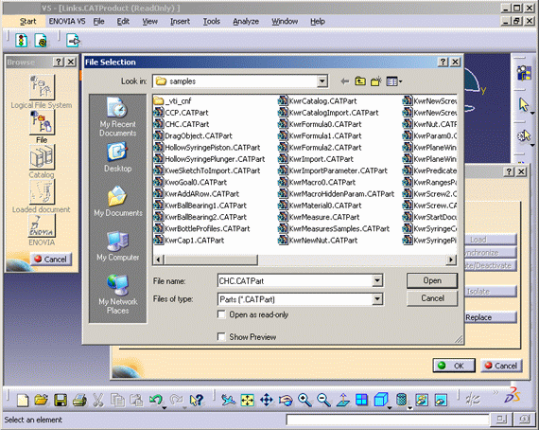Click the Pan arrows icon

267,400
